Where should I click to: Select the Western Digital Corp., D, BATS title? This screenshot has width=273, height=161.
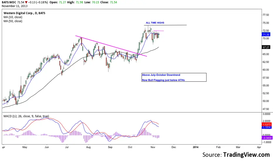coord(24,13)
